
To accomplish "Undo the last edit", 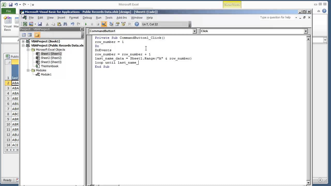I will tap(72, 24).
